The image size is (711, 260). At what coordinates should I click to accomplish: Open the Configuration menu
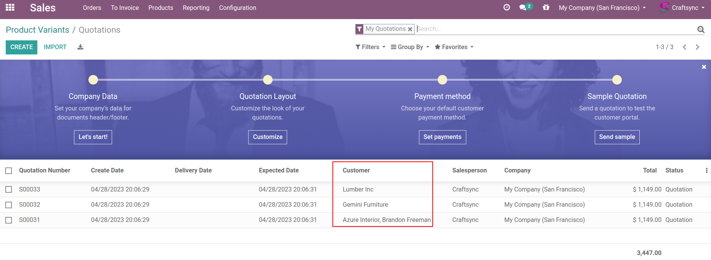click(x=238, y=8)
